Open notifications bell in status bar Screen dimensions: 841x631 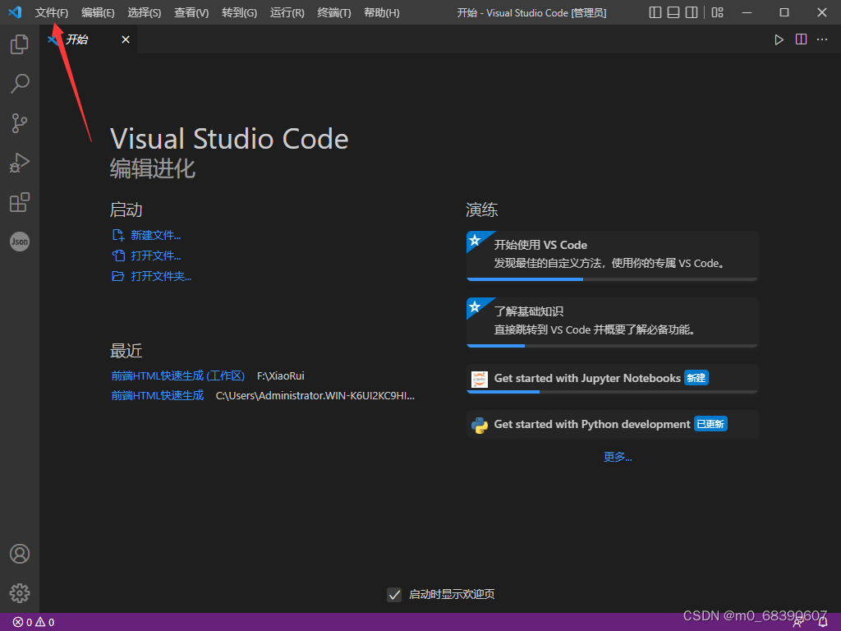point(823,622)
